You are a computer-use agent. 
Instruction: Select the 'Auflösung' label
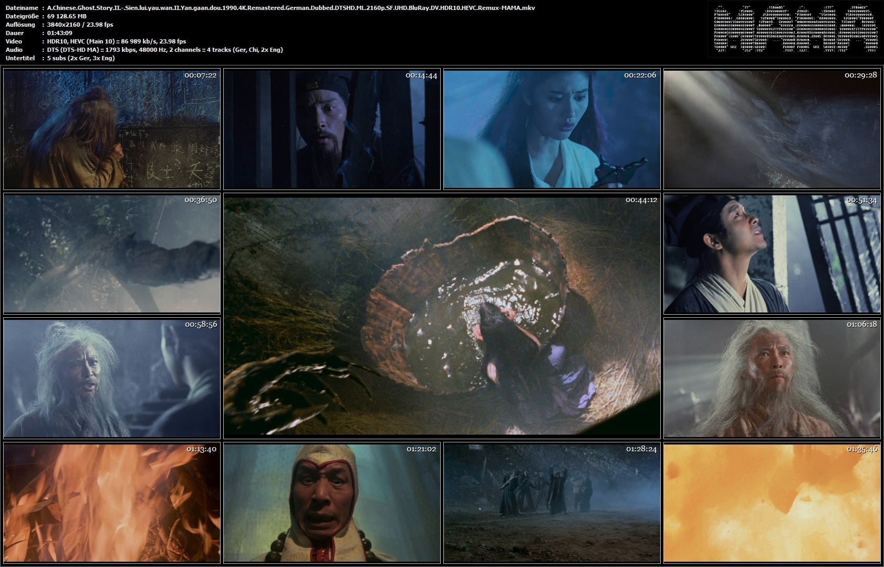pyautogui.click(x=20, y=25)
